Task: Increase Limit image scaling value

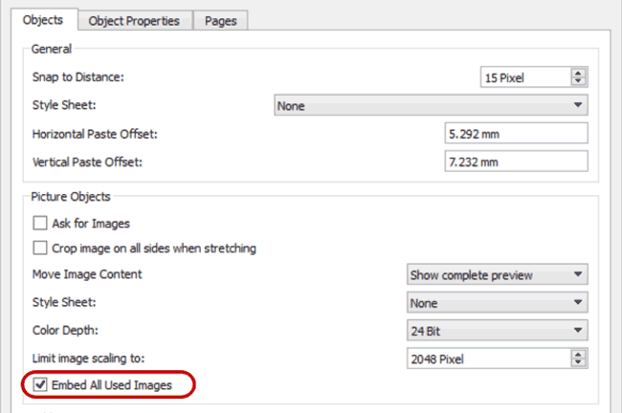Action: point(578,355)
